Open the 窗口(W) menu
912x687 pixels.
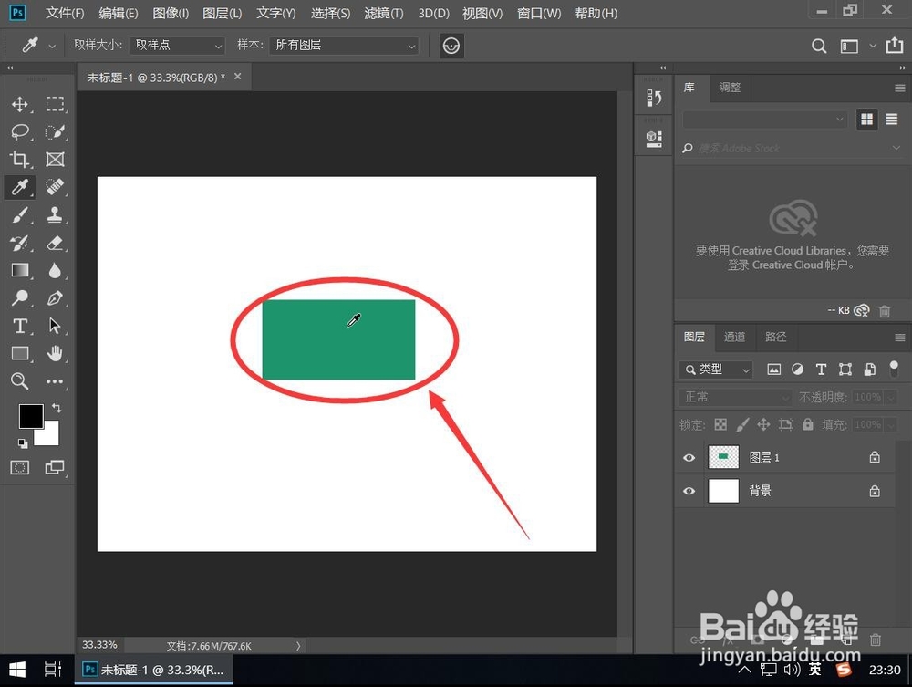[539, 13]
